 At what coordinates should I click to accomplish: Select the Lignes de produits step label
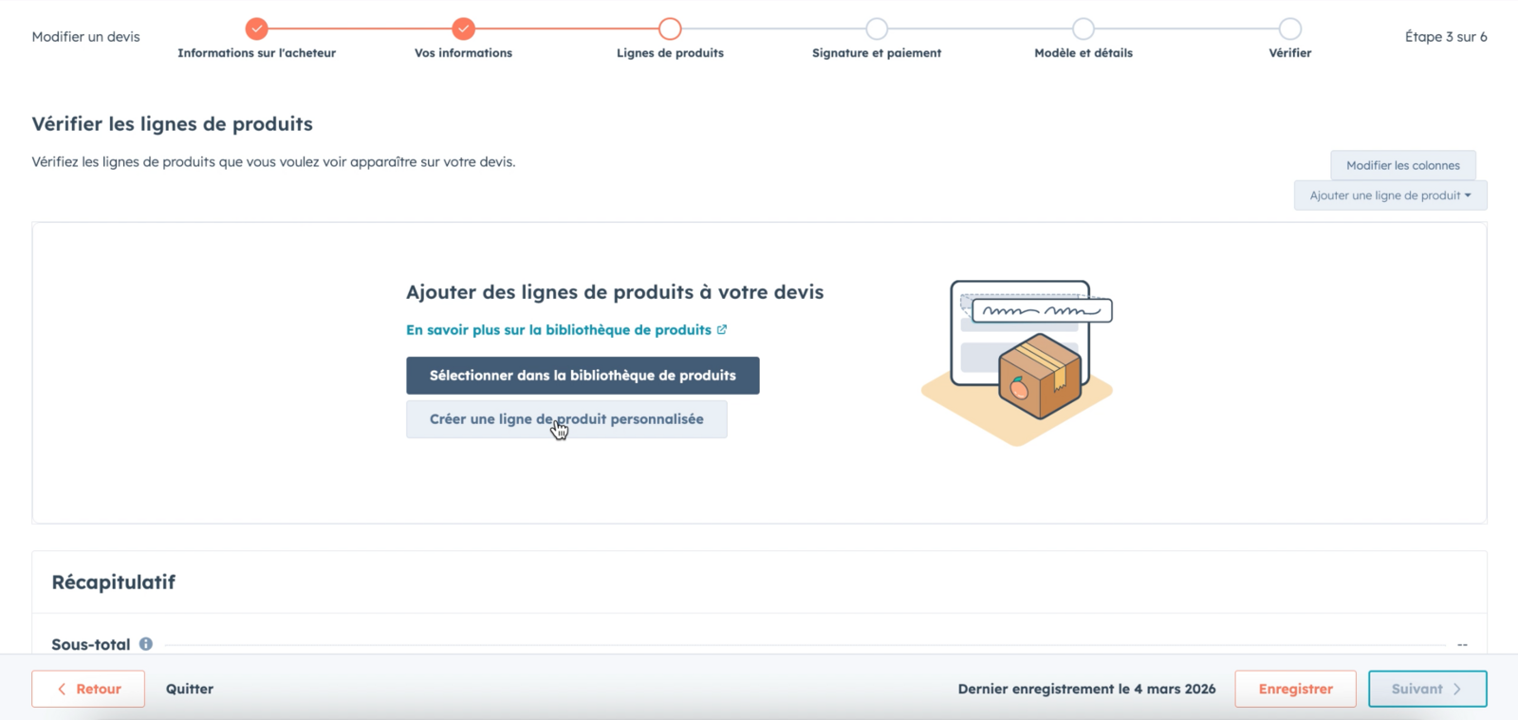coord(670,53)
